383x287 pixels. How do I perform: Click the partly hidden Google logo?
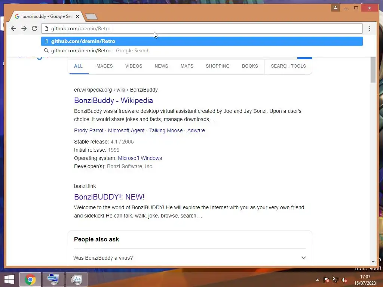pos(34,58)
